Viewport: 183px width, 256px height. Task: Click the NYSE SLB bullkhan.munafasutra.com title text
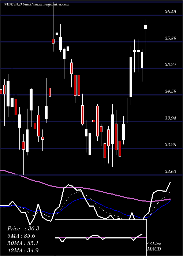(x=37, y=4)
